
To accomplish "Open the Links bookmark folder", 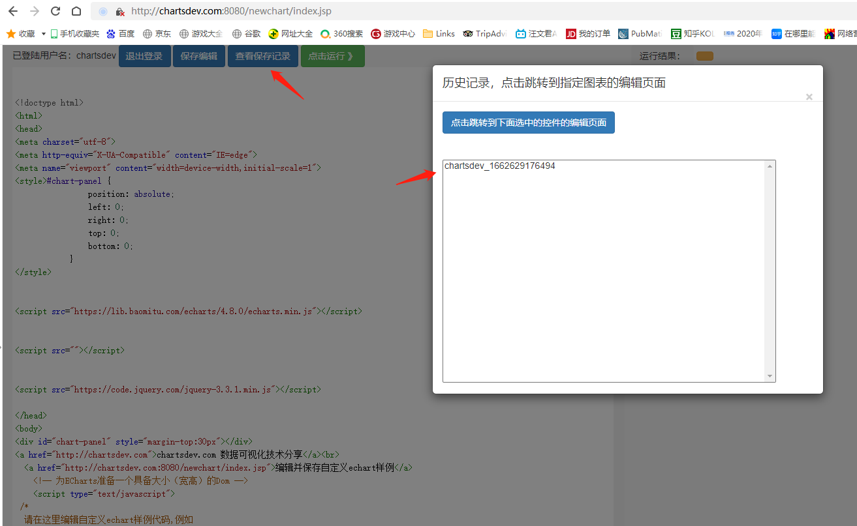I will click(439, 33).
